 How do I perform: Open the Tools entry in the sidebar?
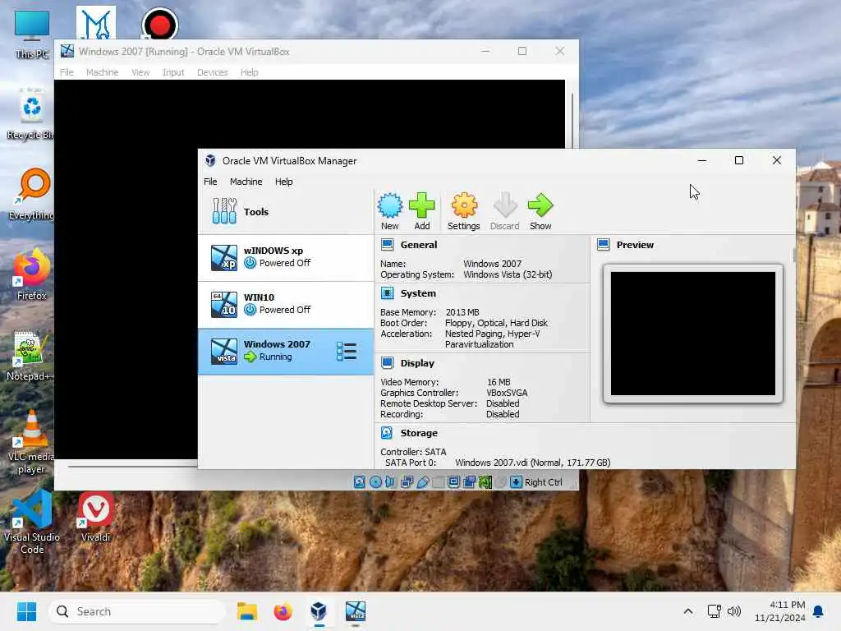click(286, 211)
